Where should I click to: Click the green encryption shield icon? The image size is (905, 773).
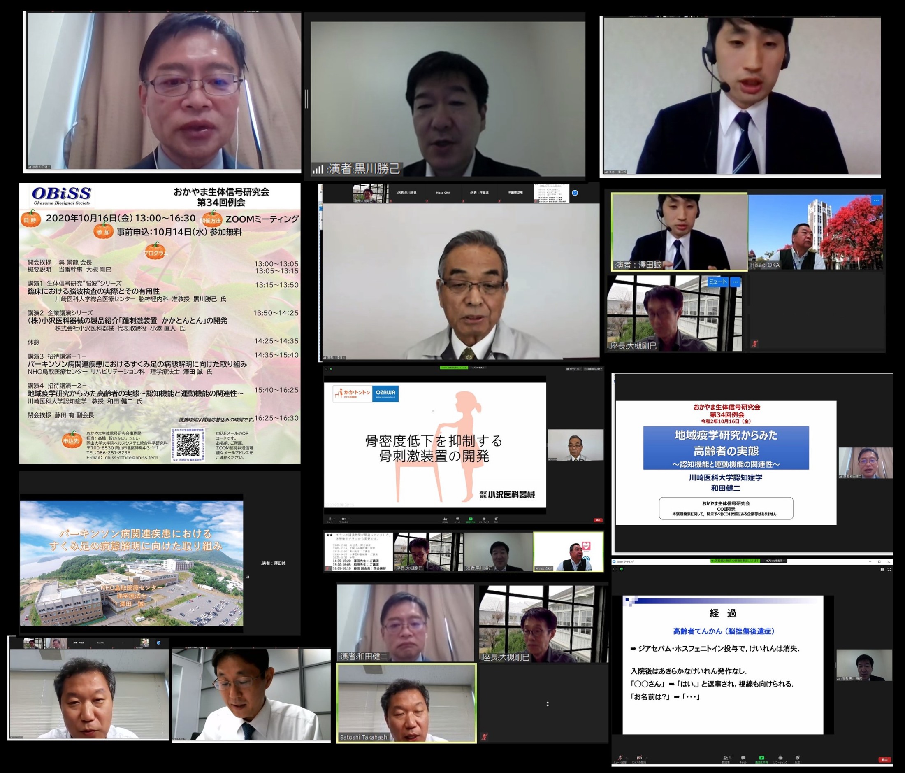tap(621, 569)
